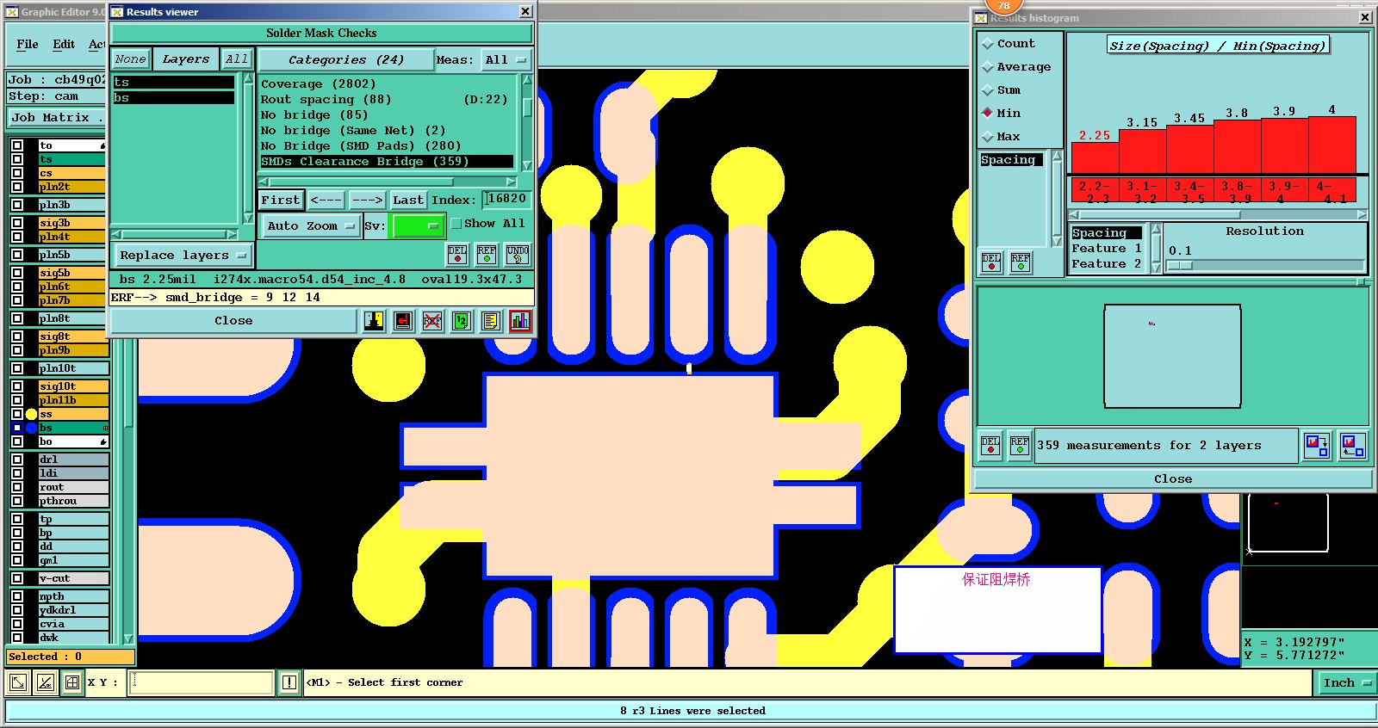
Task: Open Replace layers dropdown
Action: (183, 256)
